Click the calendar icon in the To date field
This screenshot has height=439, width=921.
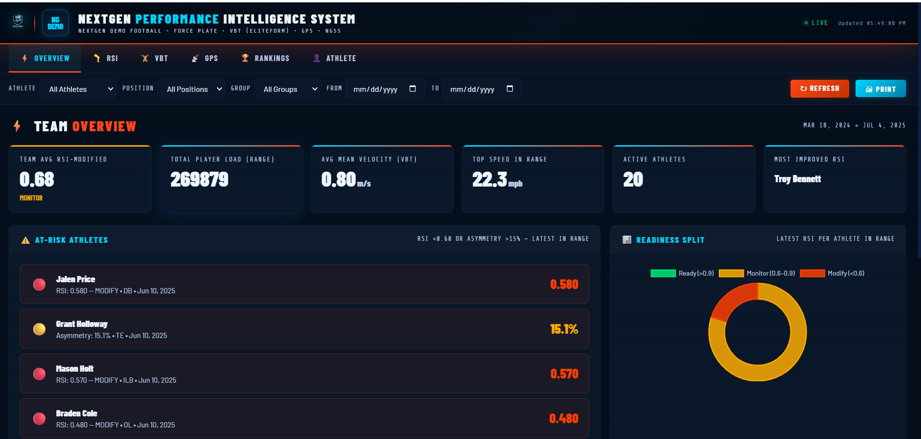510,88
